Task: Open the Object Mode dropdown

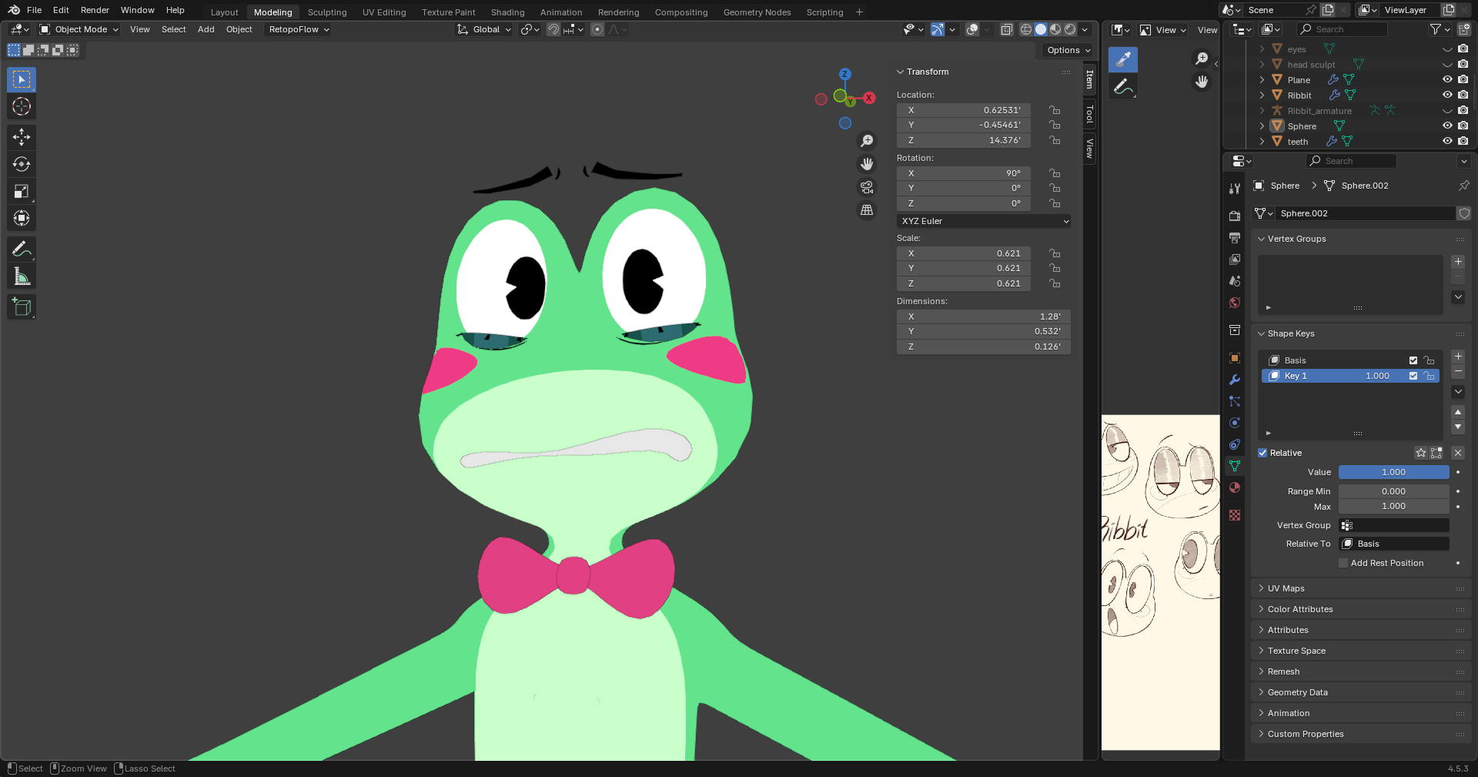Action: click(79, 29)
